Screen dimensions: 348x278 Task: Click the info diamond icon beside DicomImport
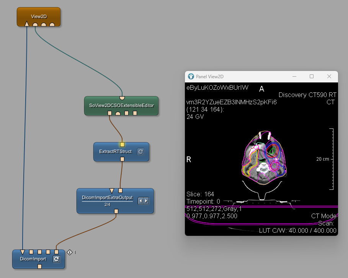[x=70, y=252]
